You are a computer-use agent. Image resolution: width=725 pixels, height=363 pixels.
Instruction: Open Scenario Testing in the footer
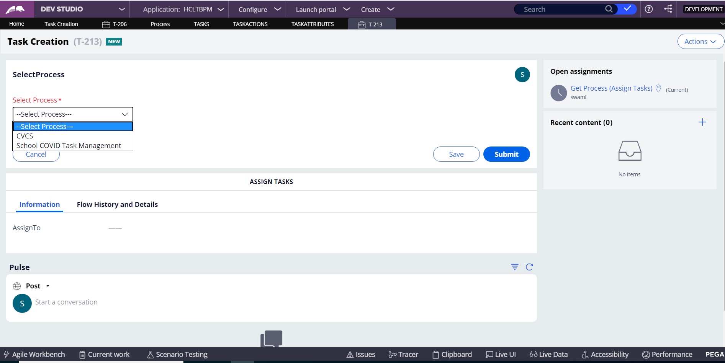[x=177, y=355]
